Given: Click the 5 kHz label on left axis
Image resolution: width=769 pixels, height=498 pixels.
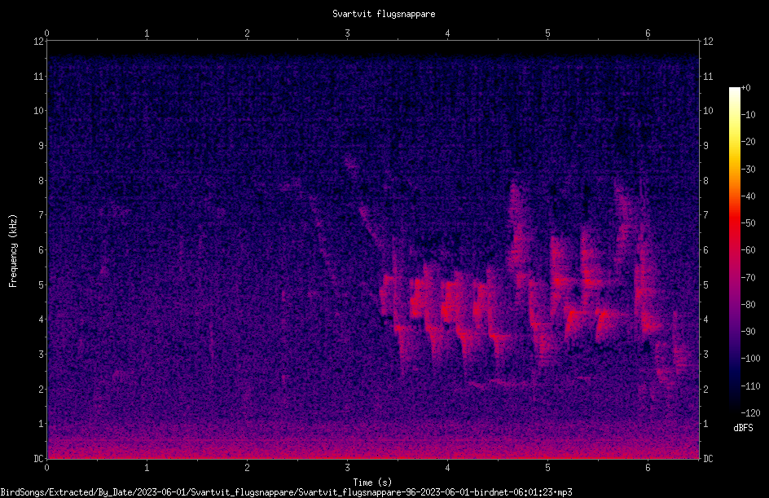Looking at the screenshot, I should point(42,284).
